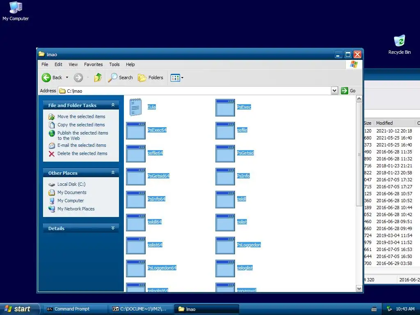Select the 2021-10-12 20:18 row in background window
The height and width of the screenshot is (315, 420).
392,131
